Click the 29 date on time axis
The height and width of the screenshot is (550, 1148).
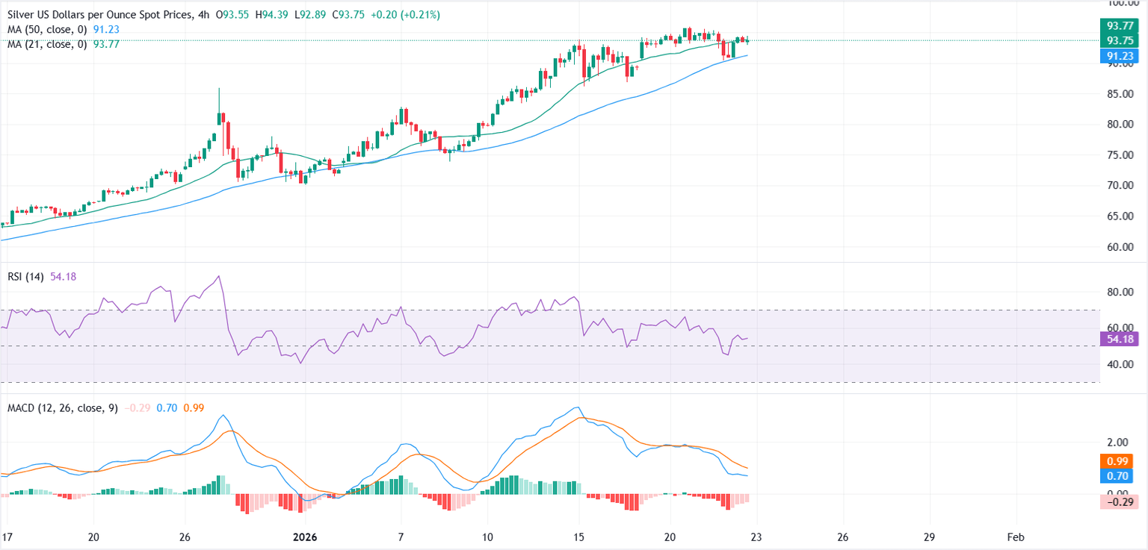pyautogui.click(x=928, y=537)
